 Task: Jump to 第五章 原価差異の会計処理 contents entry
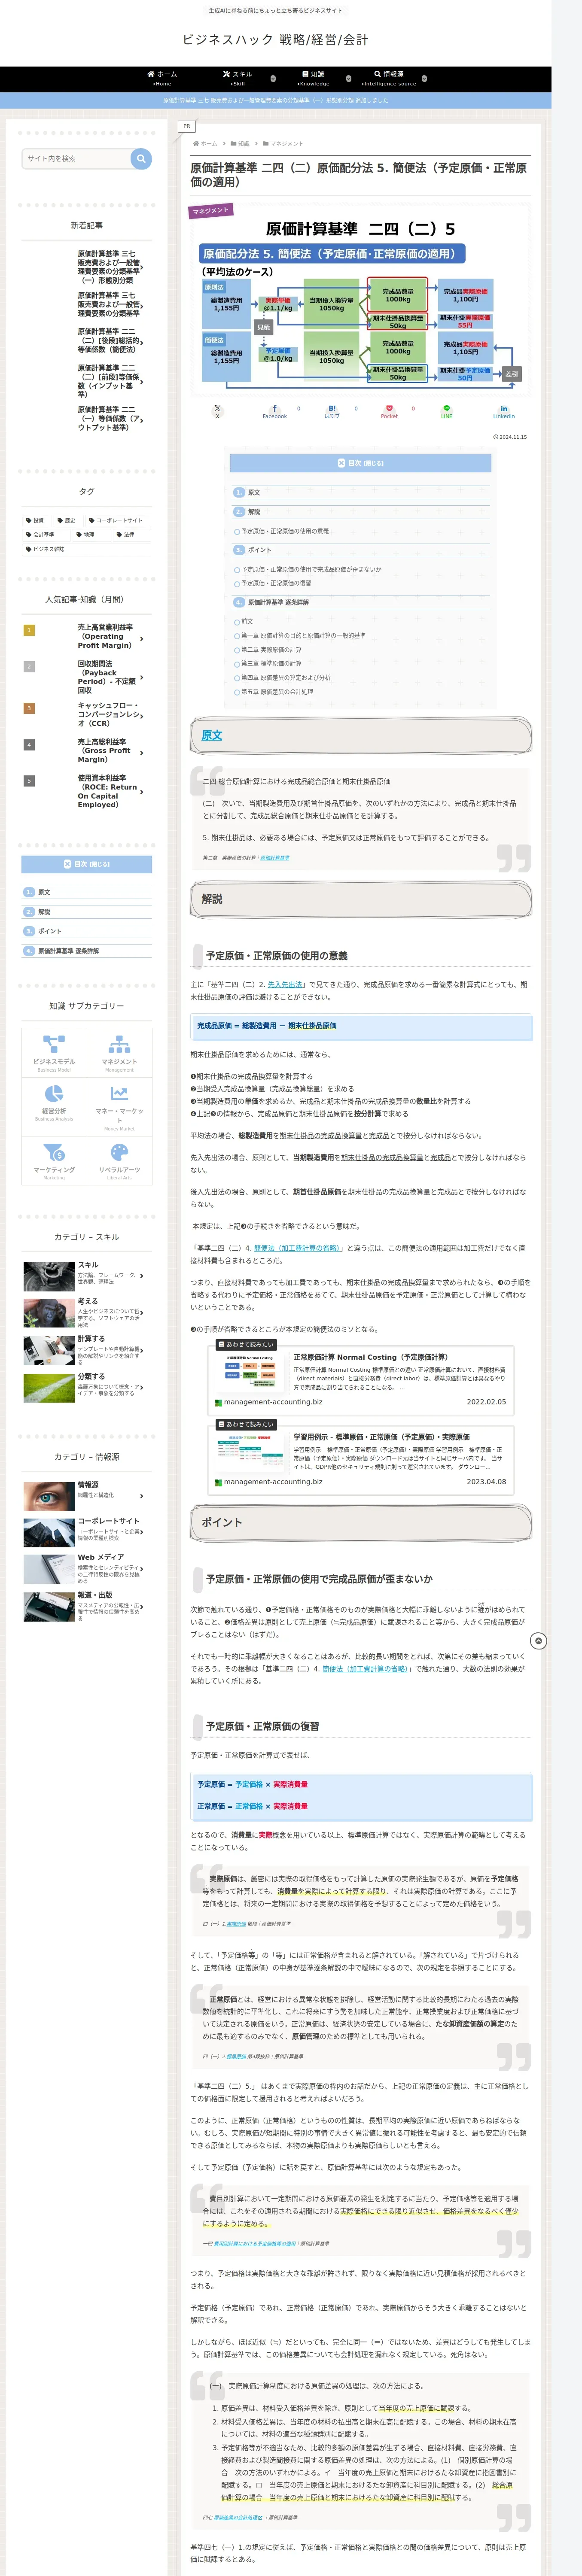[277, 692]
